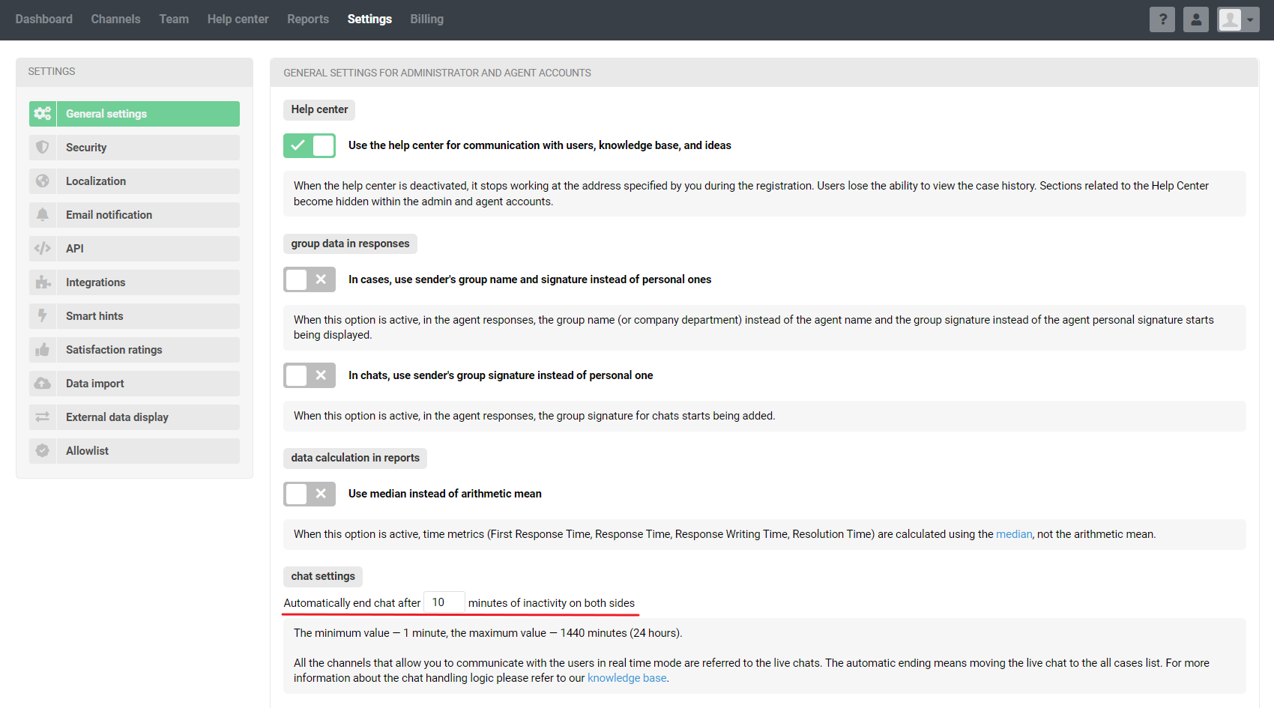Click 'Use median instead of arithmetic mean' label
Screen dimensions: 1274x708
click(x=445, y=494)
